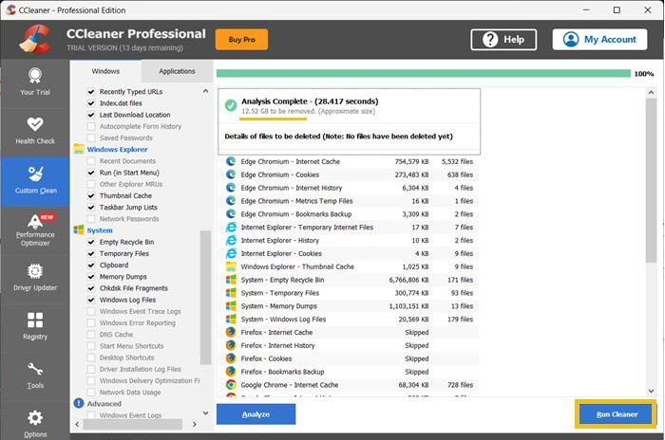Open the Driver Updater section
This screenshot has width=665, height=440.
[35, 279]
